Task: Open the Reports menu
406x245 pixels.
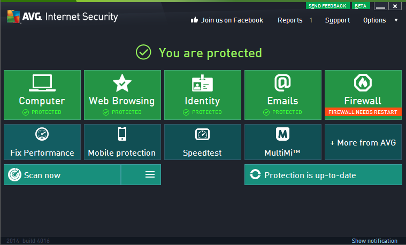Action: (x=290, y=20)
